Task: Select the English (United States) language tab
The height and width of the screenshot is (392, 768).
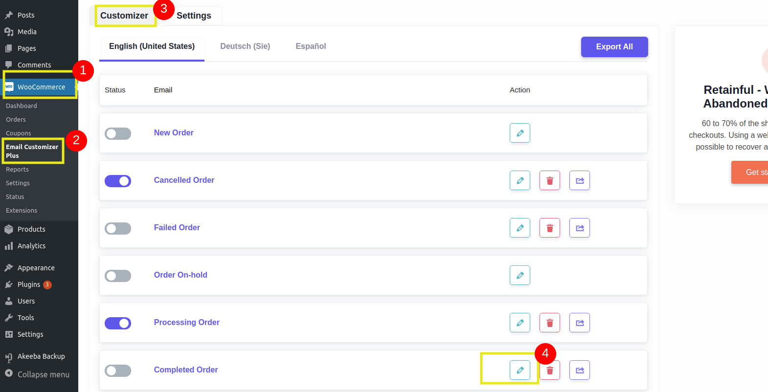Action: 152,46
